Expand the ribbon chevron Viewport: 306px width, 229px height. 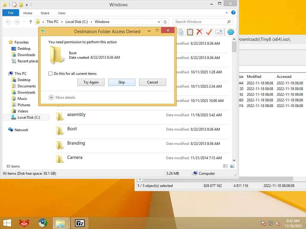(227, 13)
